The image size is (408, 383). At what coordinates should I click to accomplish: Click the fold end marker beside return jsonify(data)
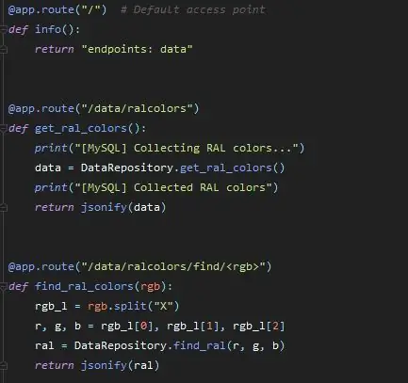(4, 207)
